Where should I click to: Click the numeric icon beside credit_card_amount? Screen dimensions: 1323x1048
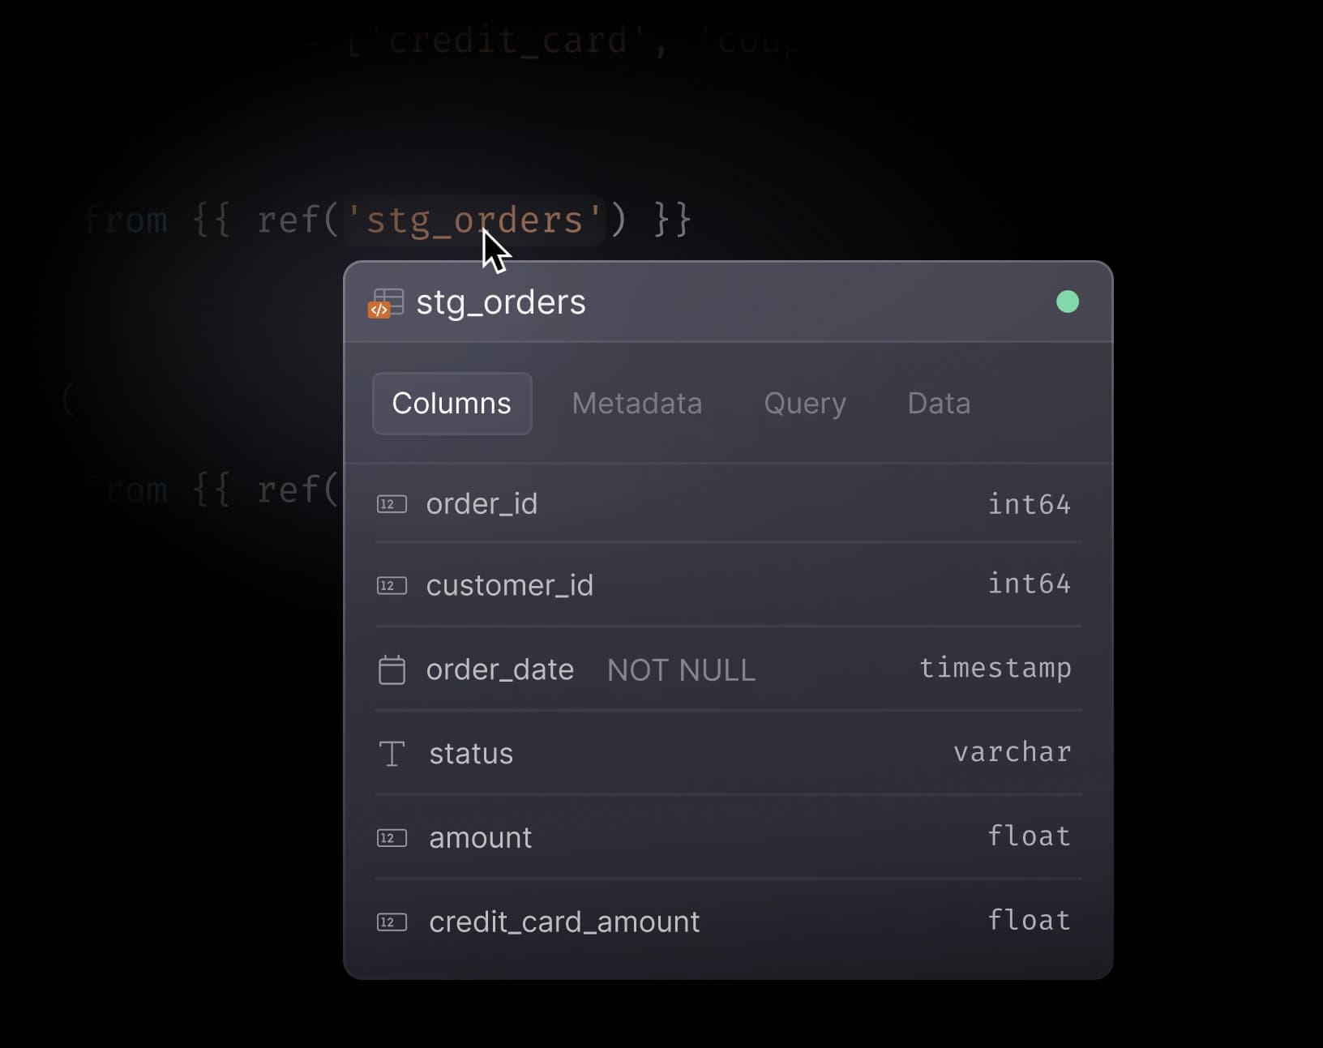392,922
